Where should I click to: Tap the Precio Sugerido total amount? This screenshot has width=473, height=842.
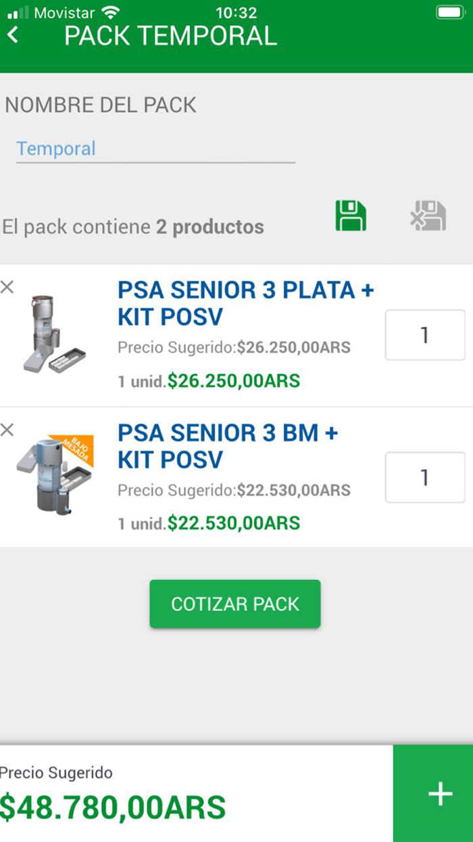point(115,807)
